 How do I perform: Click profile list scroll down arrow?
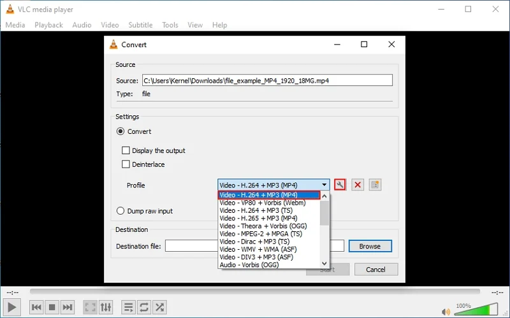[324, 264]
